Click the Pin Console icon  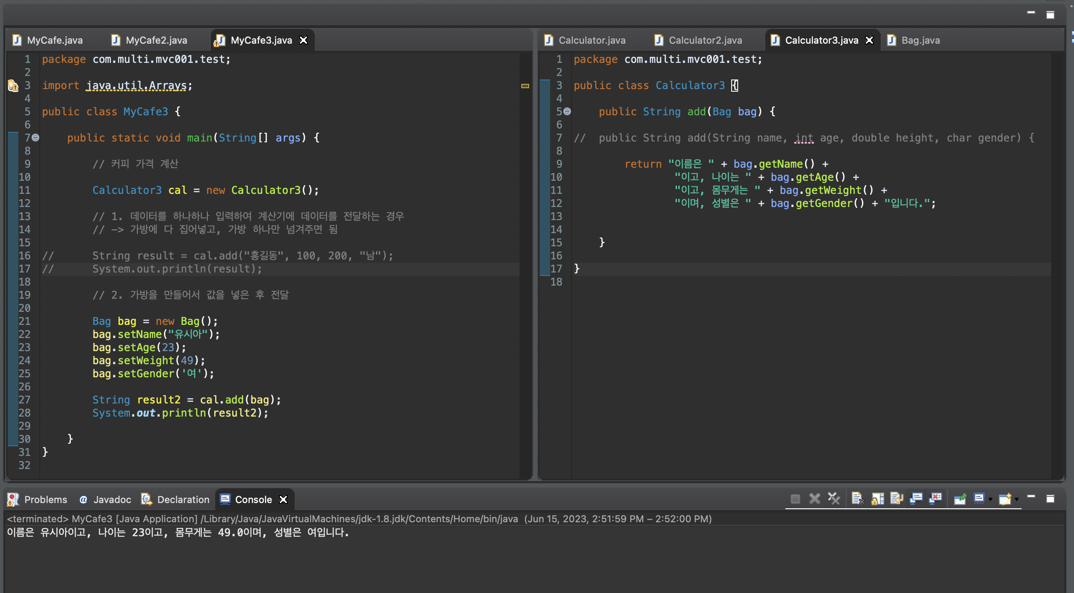click(960, 499)
